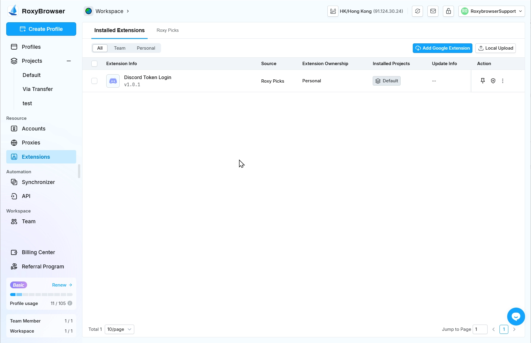Collapse the Projects section in sidebar
531x343 pixels.
(69, 61)
